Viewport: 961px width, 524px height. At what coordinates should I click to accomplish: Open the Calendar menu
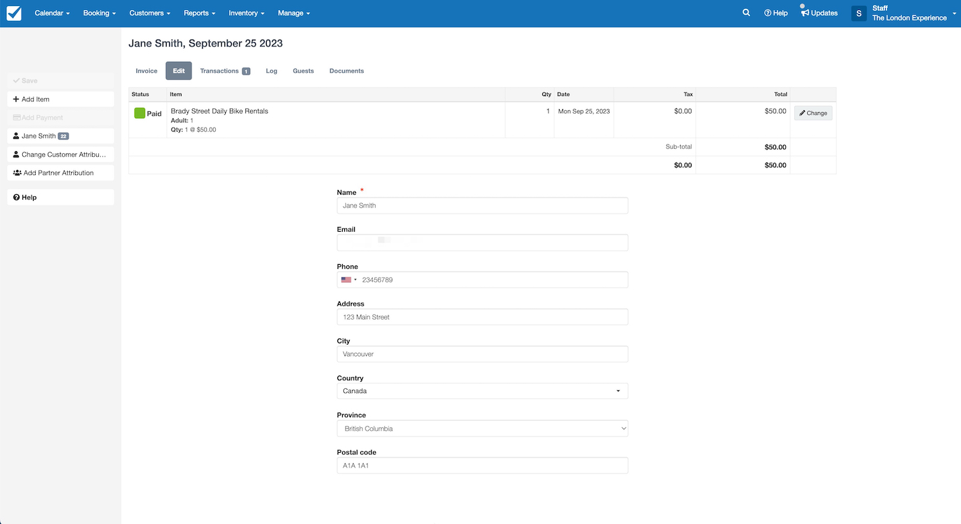[x=52, y=13]
